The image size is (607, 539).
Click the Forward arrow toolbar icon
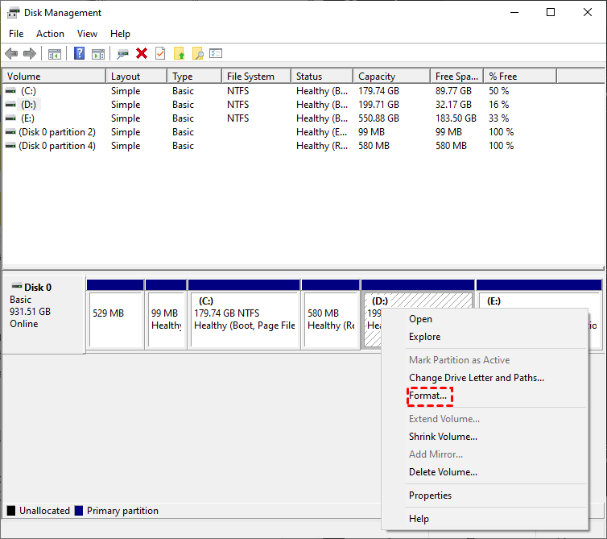(x=30, y=54)
